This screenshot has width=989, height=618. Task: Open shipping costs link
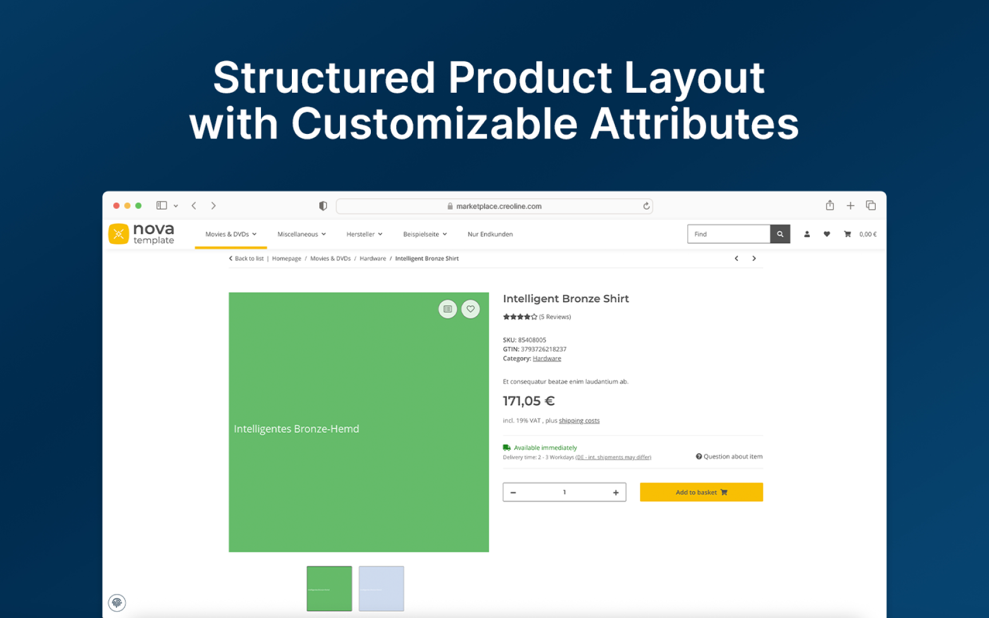coord(579,421)
